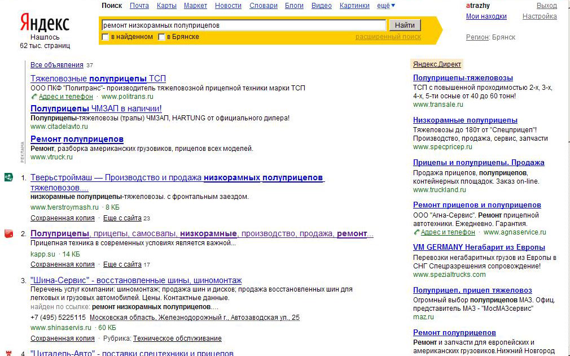Open 'Еще с сайта' for tverstroymash.ru

pyautogui.click(x=122, y=218)
